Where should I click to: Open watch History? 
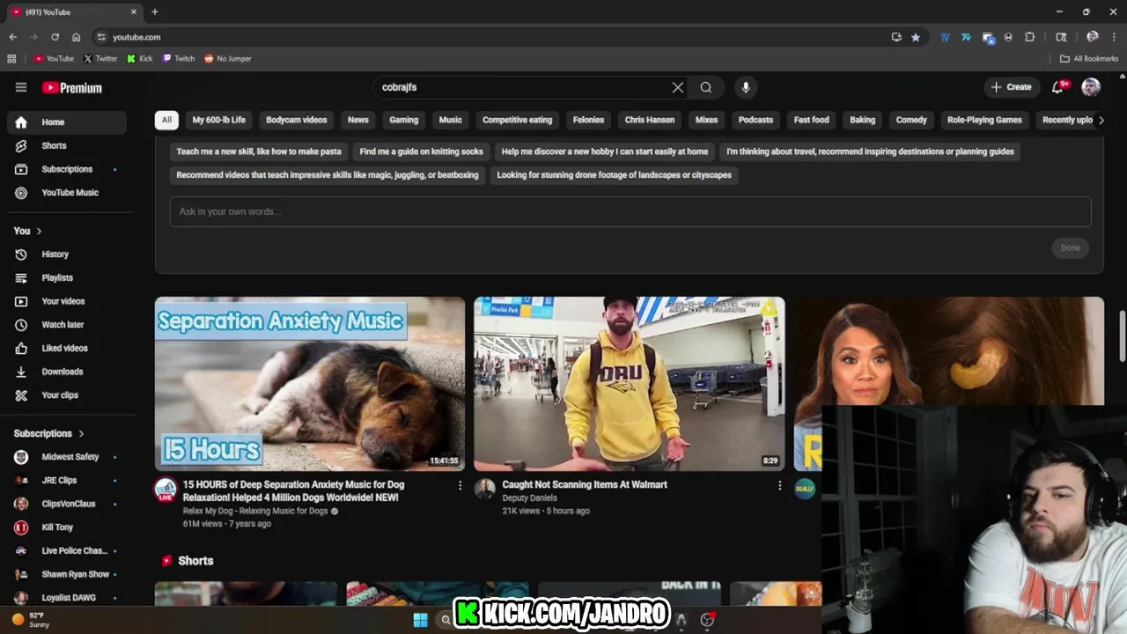67,254
